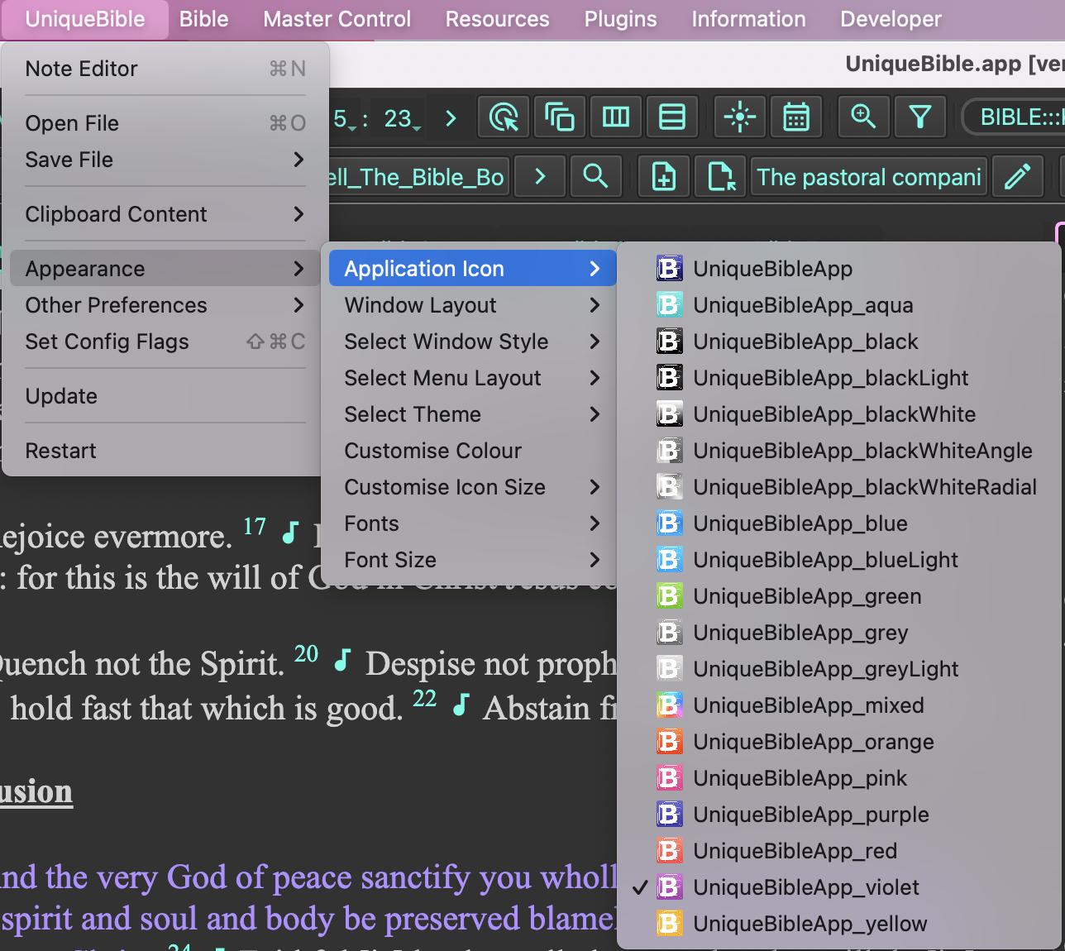This screenshot has width=1065, height=951.
Task: Select the UniqueBibleApp_blue icon
Action: coord(839,523)
